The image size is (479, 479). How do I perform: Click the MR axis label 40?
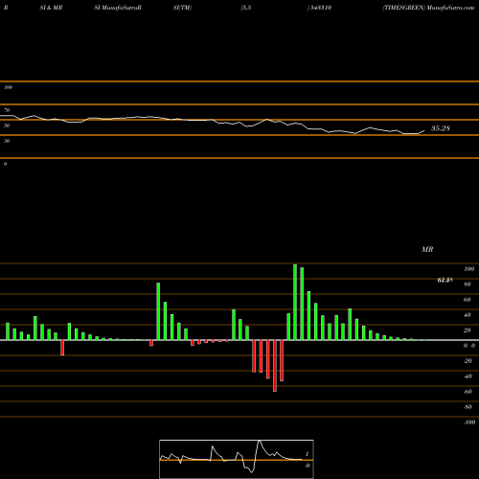[x=468, y=315]
